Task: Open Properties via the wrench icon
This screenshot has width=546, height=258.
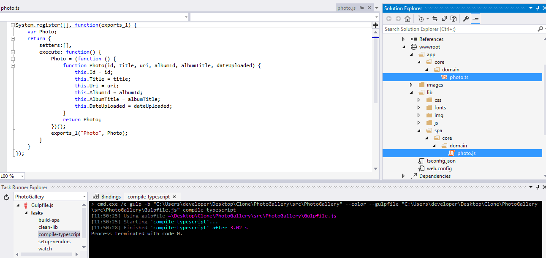Action: tap(466, 19)
